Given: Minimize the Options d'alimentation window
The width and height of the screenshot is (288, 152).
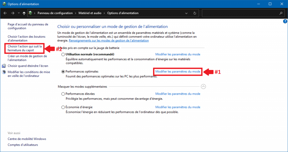Looking at the screenshot, I should point(259,4).
